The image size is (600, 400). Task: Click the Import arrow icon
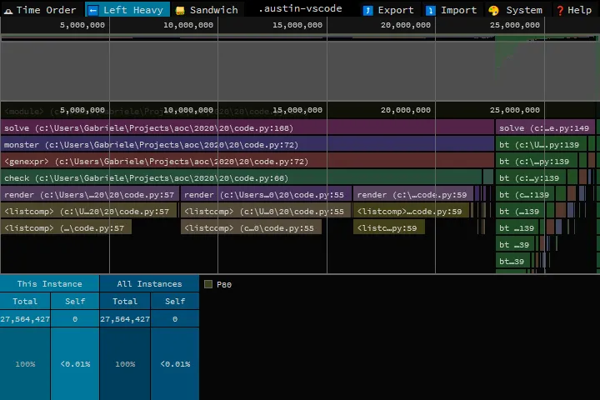coord(431,10)
